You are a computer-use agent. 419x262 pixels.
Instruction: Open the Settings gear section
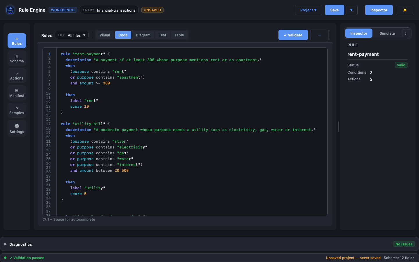point(17,128)
